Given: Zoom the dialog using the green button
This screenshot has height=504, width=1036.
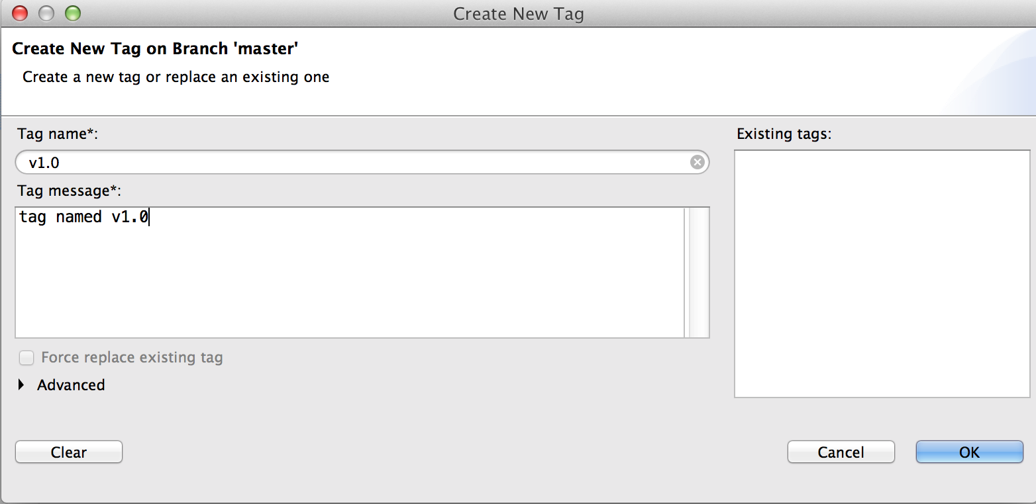Looking at the screenshot, I should click(72, 13).
